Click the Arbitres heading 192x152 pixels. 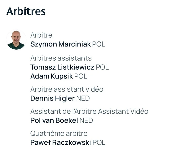(x=26, y=11)
